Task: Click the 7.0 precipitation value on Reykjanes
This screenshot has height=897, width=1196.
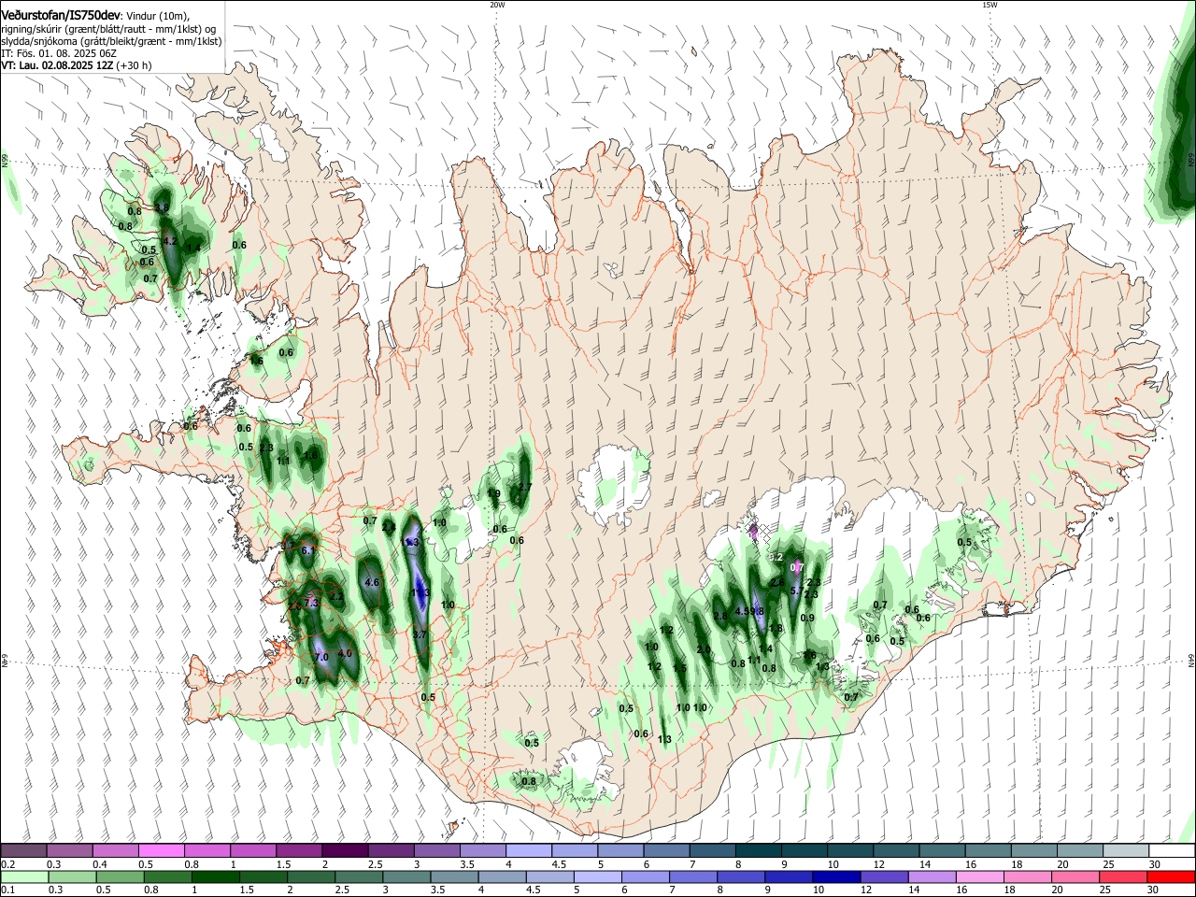Action: (x=321, y=658)
